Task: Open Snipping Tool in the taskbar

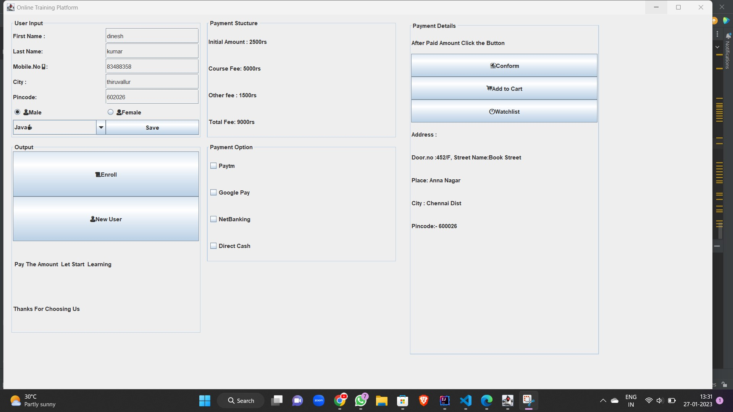Action: (x=528, y=401)
